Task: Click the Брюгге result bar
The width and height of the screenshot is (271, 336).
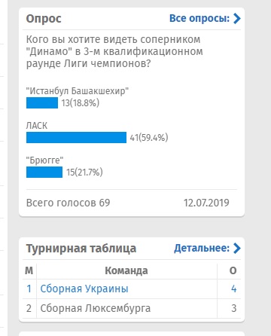Action: (x=44, y=172)
